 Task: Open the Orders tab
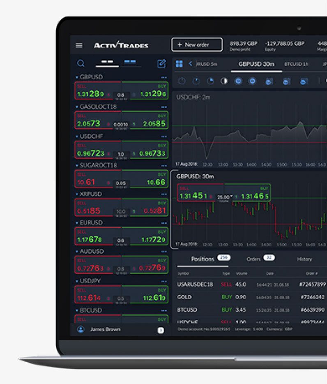253,259
